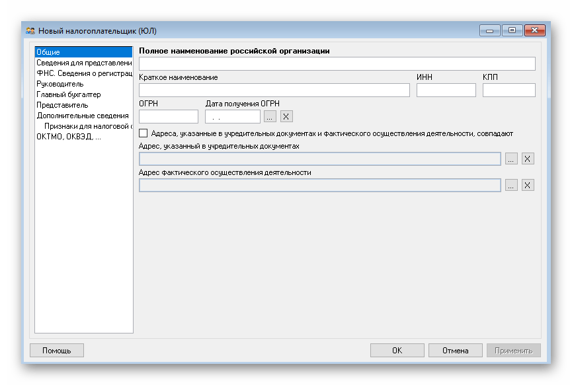The width and height of the screenshot is (572, 385).
Task: Clear адрес фактического осуществления деятельности
Action: pyautogui.click(x=528, y=185)
